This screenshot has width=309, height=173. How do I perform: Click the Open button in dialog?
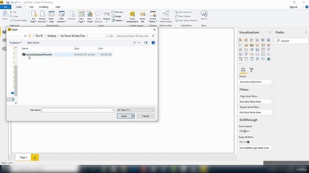[124, 116]
